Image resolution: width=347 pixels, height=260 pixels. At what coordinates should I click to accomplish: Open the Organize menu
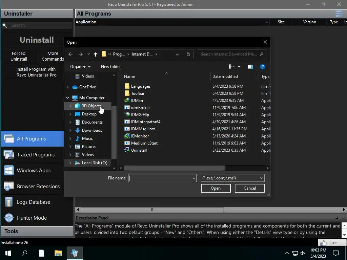coord(80,67)
